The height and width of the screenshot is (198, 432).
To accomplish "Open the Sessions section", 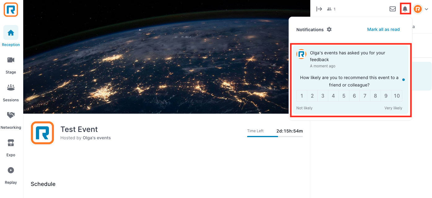I will tap(11, 93).
